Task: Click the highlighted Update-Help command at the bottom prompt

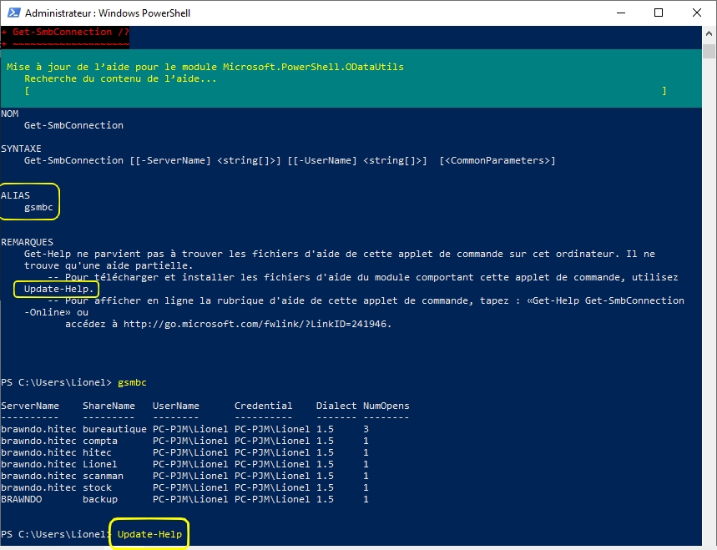Action: (149, 532)
